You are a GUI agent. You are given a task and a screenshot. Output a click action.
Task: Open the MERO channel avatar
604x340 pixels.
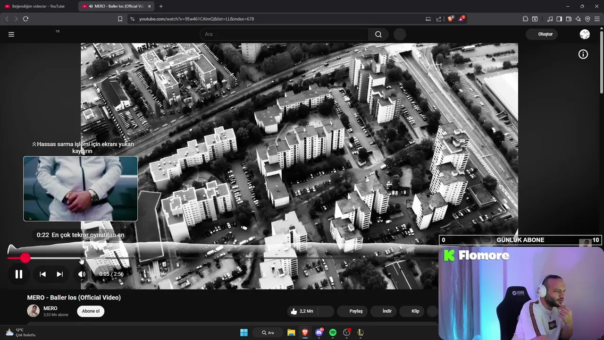tap(33, 311)
